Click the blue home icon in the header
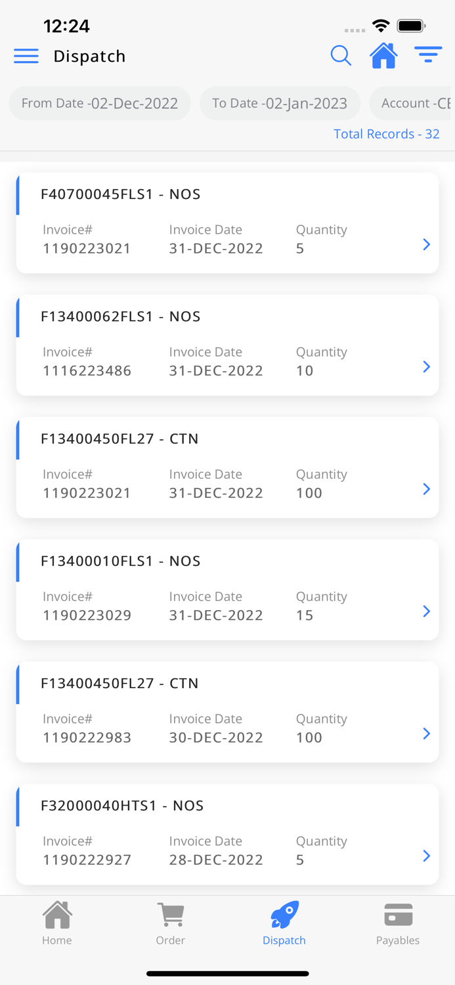The height and width of the screenshot is (985, 455). tap(383, 55)
